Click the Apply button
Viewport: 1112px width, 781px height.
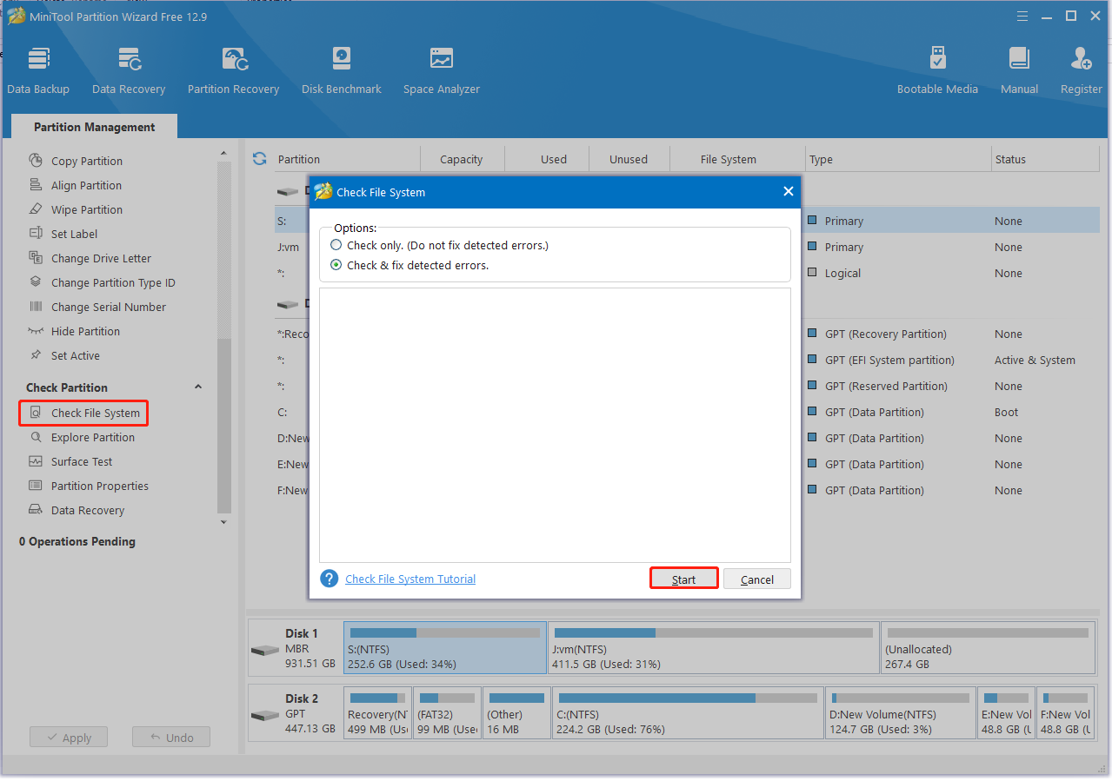(x=68, y=737)
